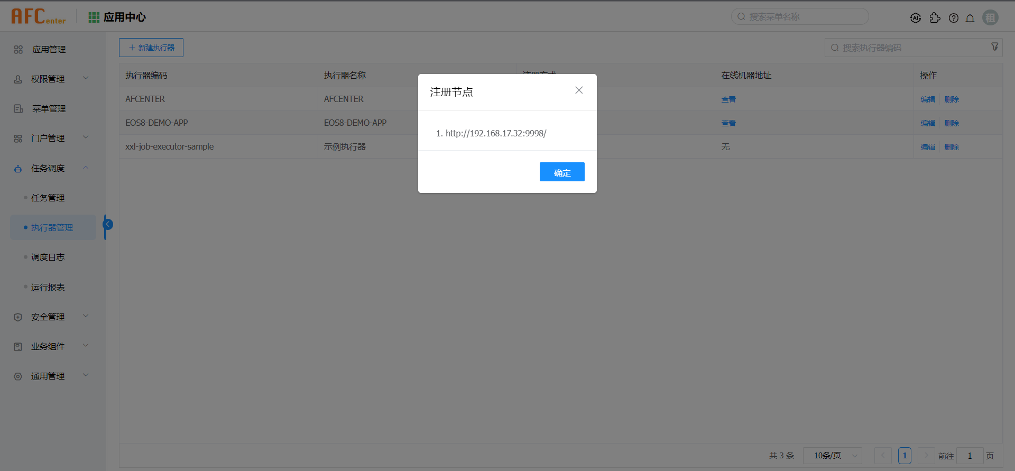Image resolution: width=1015 pixels, height=471 pixels.
Task: Click the user avatar icon
Action: pos(990,17)
